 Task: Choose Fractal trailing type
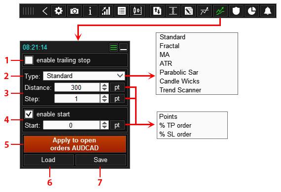170,46
